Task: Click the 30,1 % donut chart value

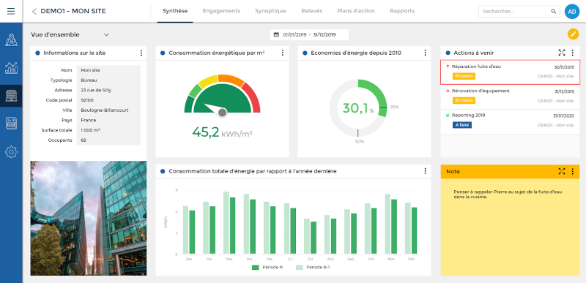Action: point(358,108)
